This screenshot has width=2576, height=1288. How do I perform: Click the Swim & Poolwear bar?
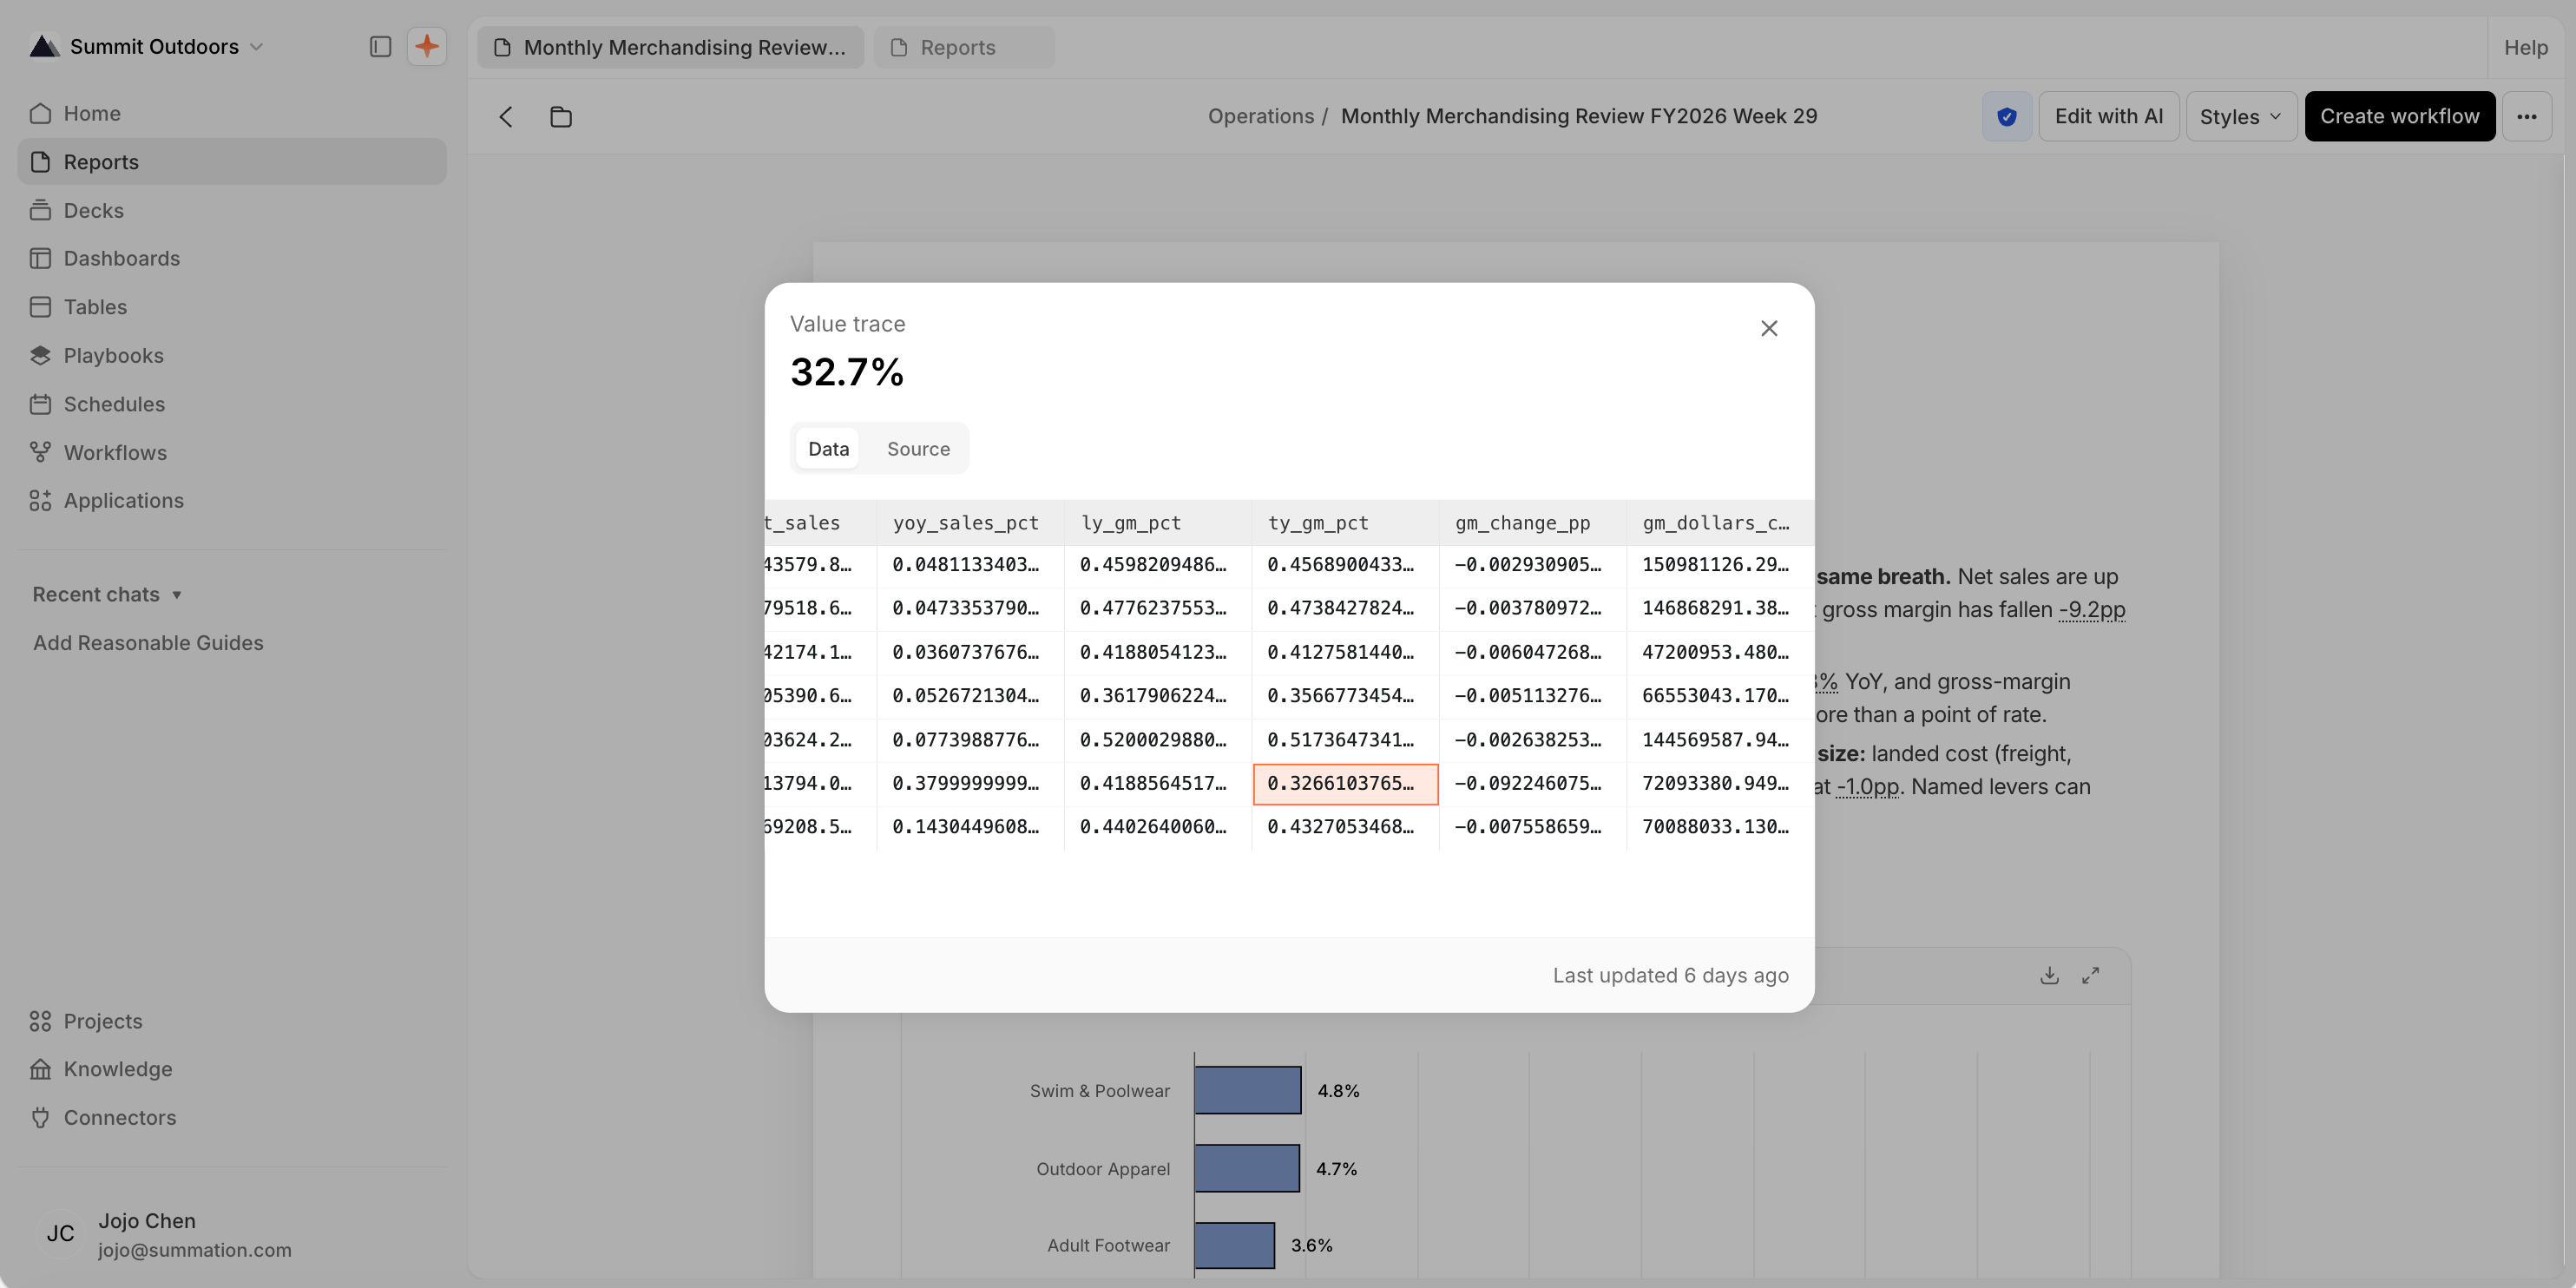tap(1247, 1090)
